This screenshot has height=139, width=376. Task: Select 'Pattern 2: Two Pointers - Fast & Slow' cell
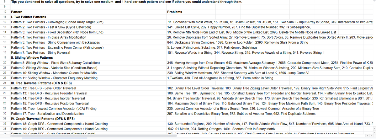88,27
